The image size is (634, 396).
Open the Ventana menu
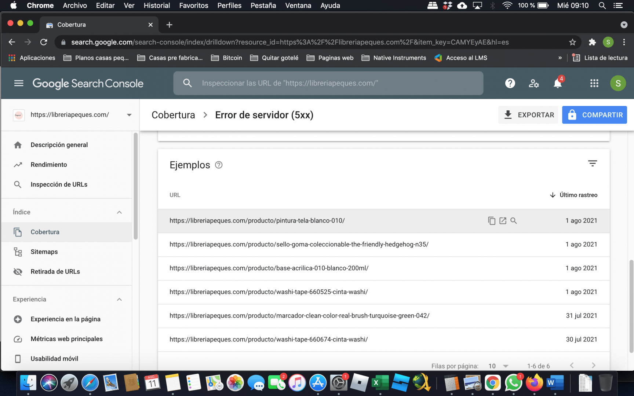click(x=298, y=5)
